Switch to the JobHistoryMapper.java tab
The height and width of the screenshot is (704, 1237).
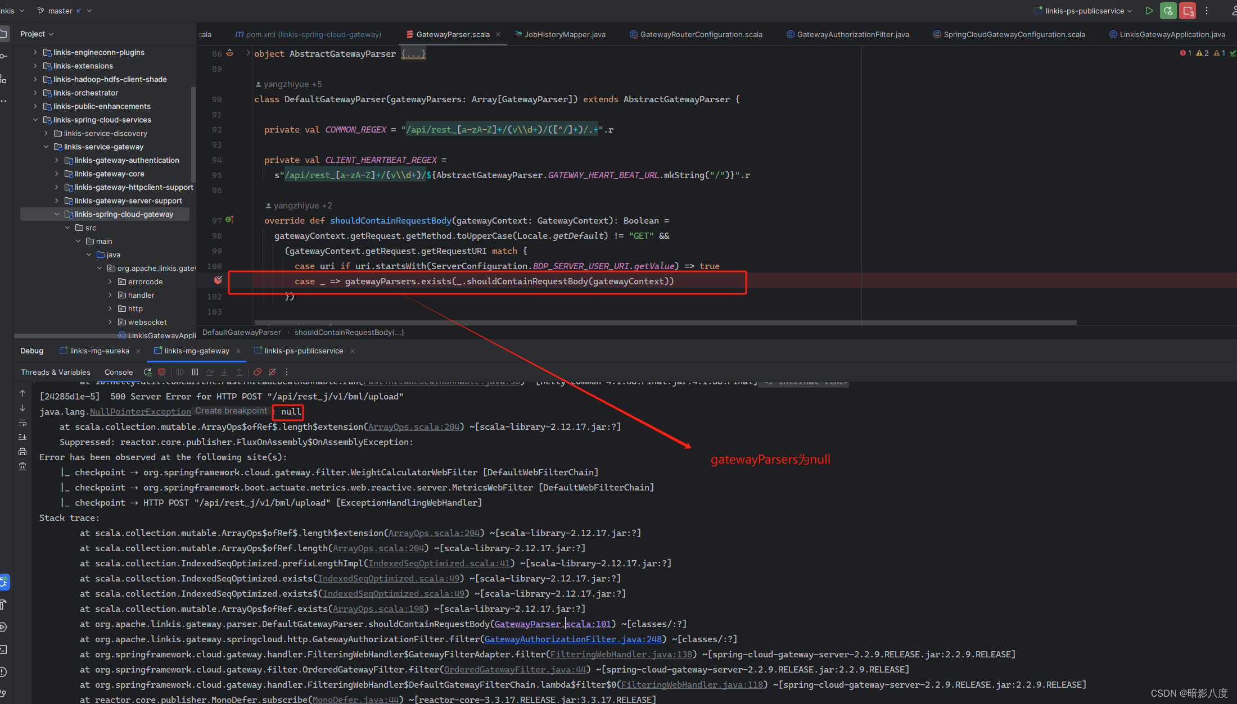pyautogui.click(x=559, y=34)
